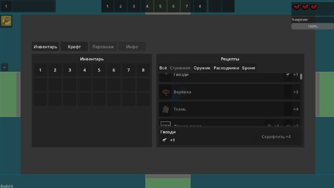The image size is (334, 188).
Task: Click the chicken leg food icon in the corner
Action: [x=6, y=21]
